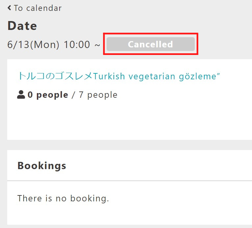Click the Bookings section heading
The image size is (252, 228).
click(42, 166)
